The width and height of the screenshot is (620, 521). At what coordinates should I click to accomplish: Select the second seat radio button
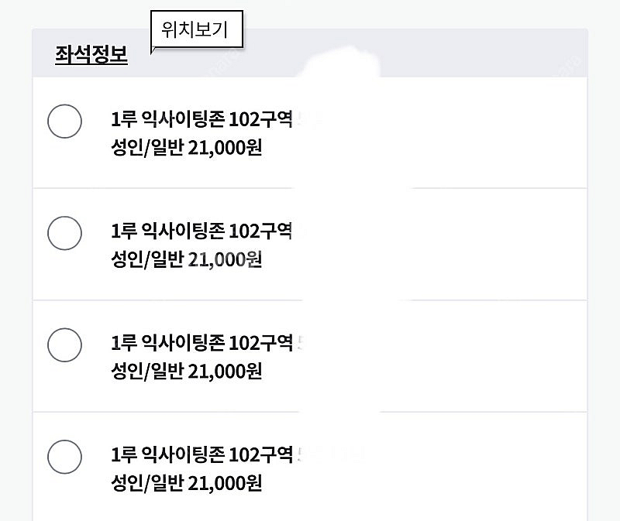[64, 233]
